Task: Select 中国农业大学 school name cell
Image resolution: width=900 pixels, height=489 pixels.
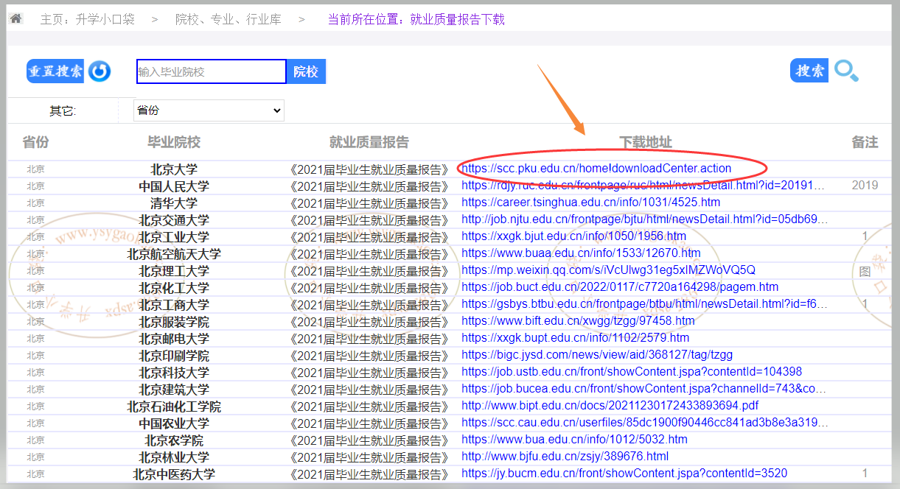Action: 174,423
